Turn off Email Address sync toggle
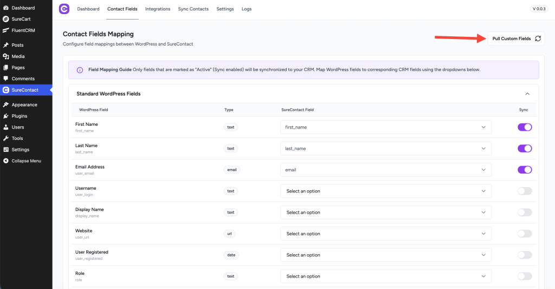The height and width of the screenshot is (289, 555). click(525, 170)
